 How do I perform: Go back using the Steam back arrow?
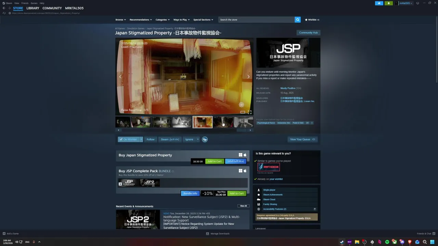point(4,8)
